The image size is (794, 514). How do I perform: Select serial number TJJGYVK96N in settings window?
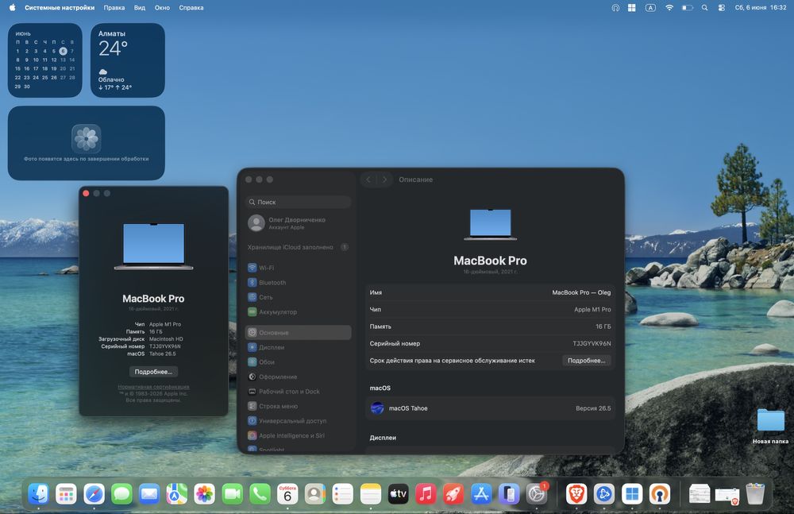(592, 343)
